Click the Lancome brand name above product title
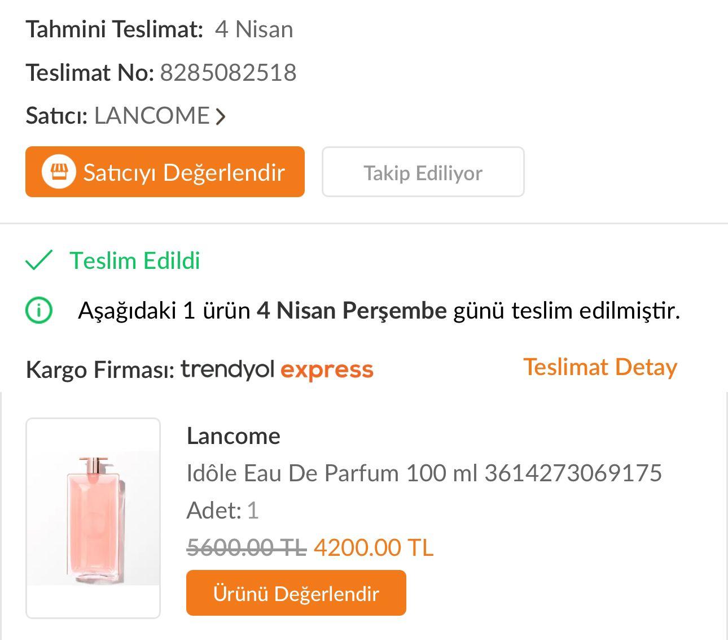728x640 pixels. (233, 436)
